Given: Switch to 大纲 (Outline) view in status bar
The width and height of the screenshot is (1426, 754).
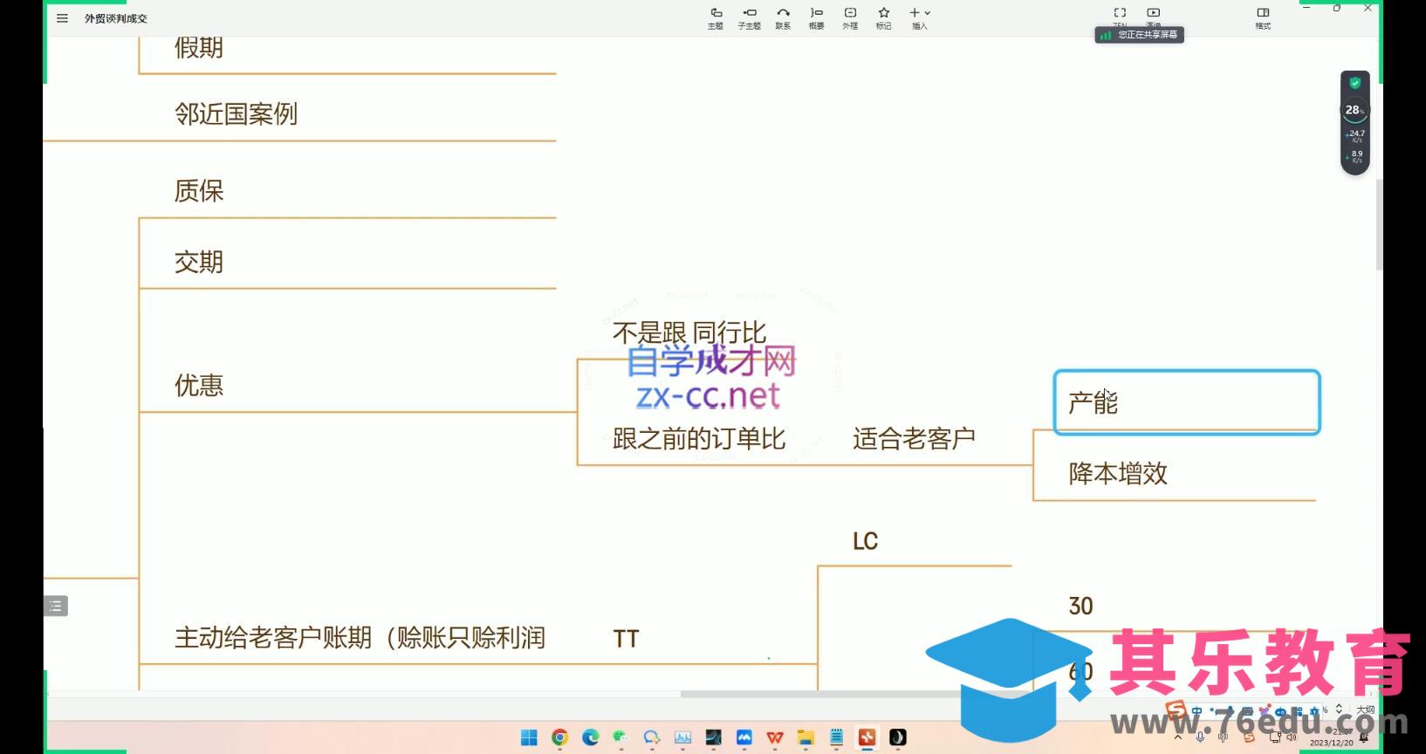Looking at the screenshot, I should (1365, 709).
